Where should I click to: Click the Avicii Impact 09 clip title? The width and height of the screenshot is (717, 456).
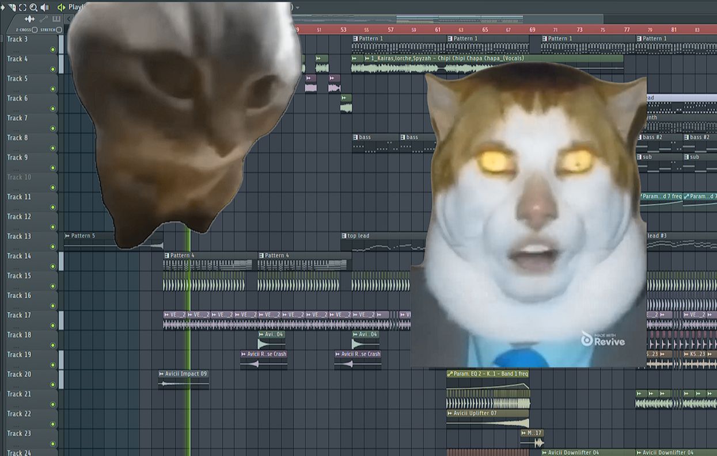coord(186,374)
